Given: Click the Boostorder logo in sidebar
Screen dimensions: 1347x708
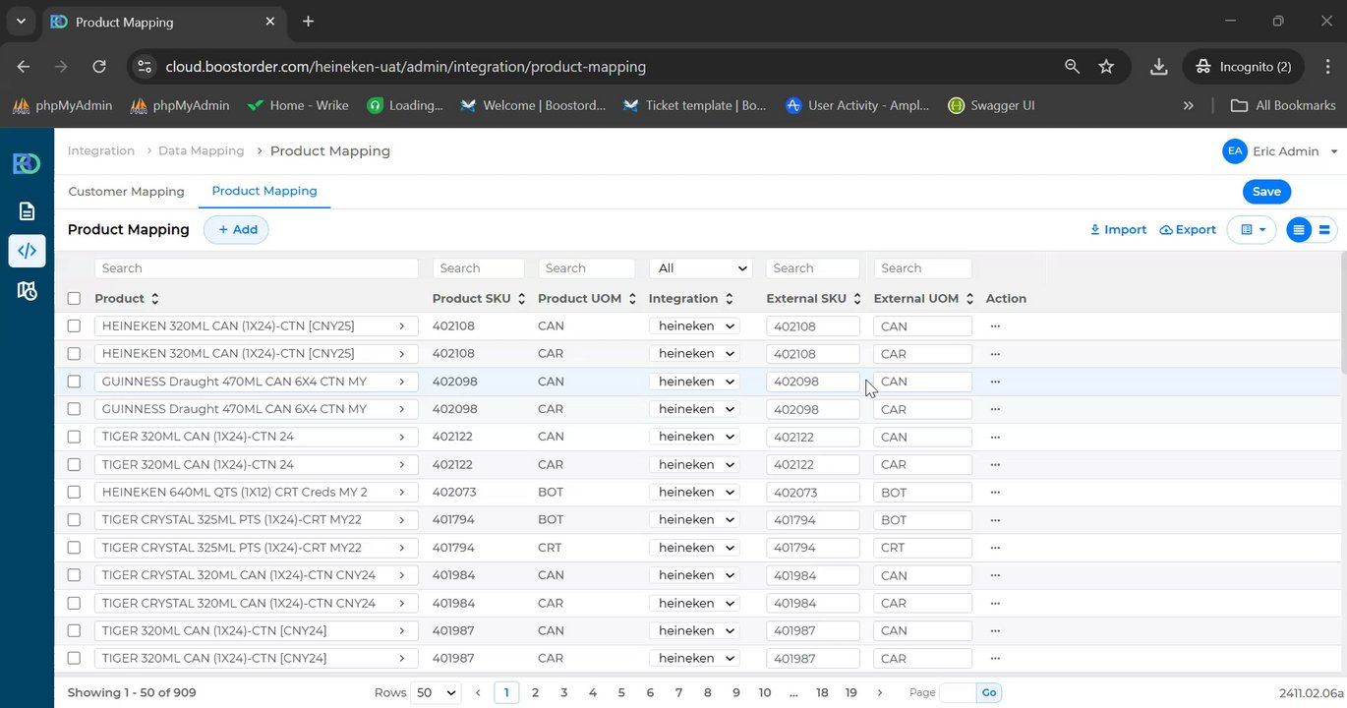Looking at the screenshot, I should coord(27,163).
